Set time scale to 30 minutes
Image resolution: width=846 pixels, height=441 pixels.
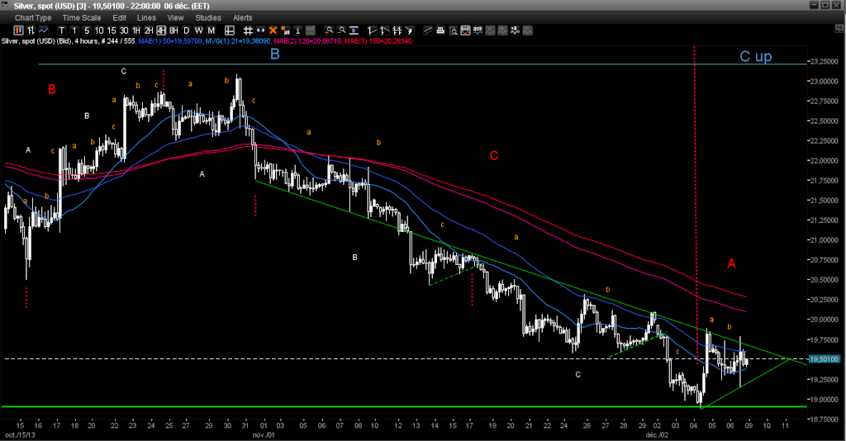click(x=124, y=31)
